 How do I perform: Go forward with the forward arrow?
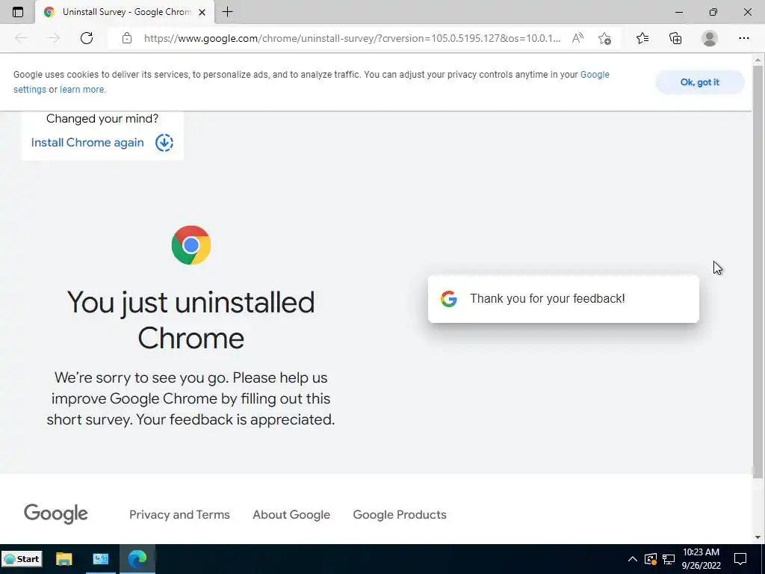point(54,38)
